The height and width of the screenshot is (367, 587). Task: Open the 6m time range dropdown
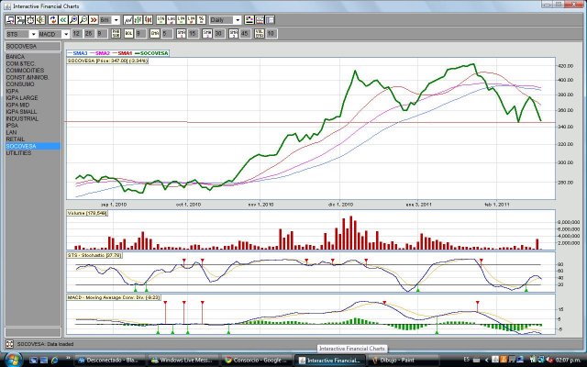tap(108, 19)
